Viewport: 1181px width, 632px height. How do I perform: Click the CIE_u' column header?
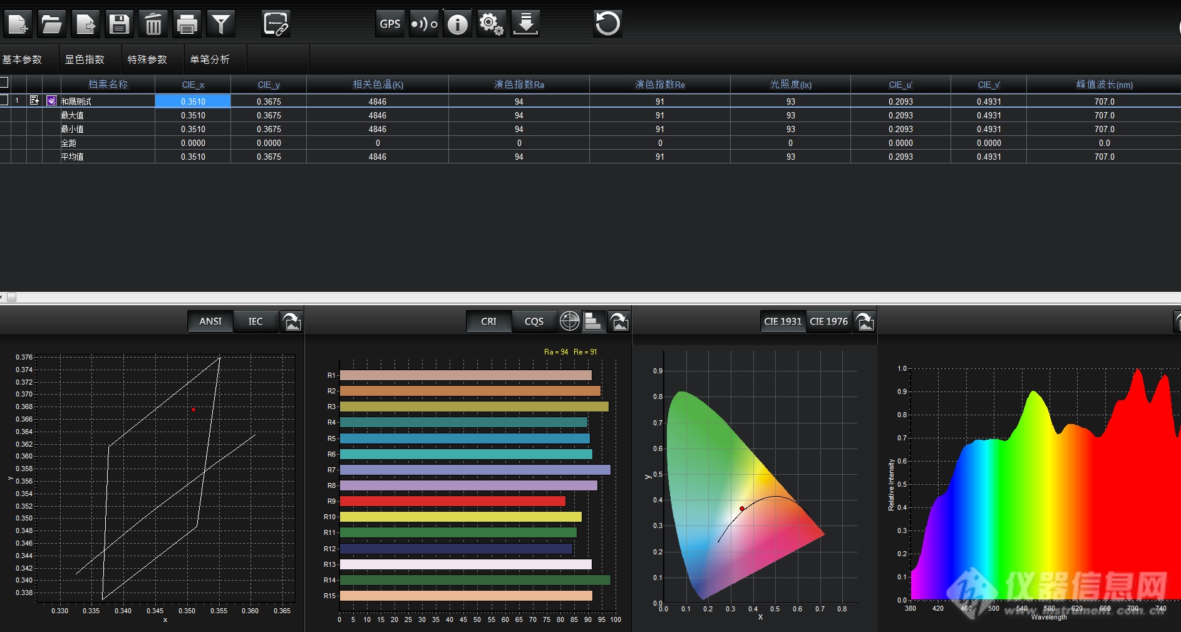[x=900, y=84]
